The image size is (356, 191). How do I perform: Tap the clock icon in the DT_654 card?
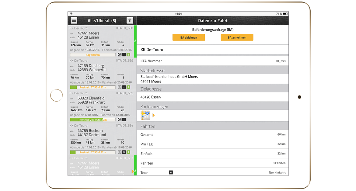point(120,152)
